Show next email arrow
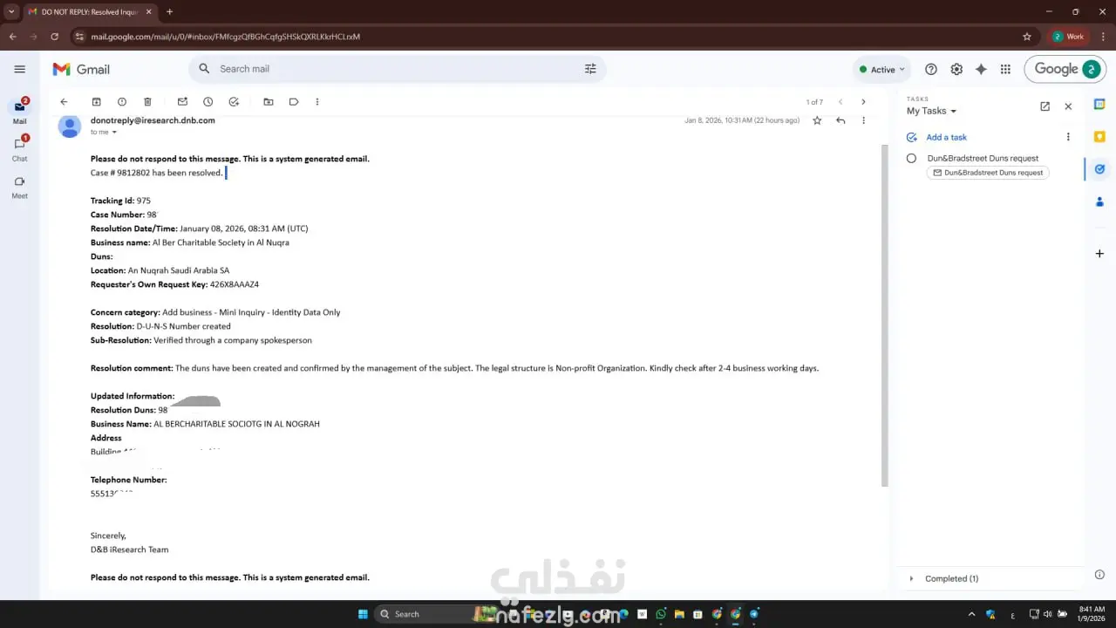 click(x=863, y=102)
